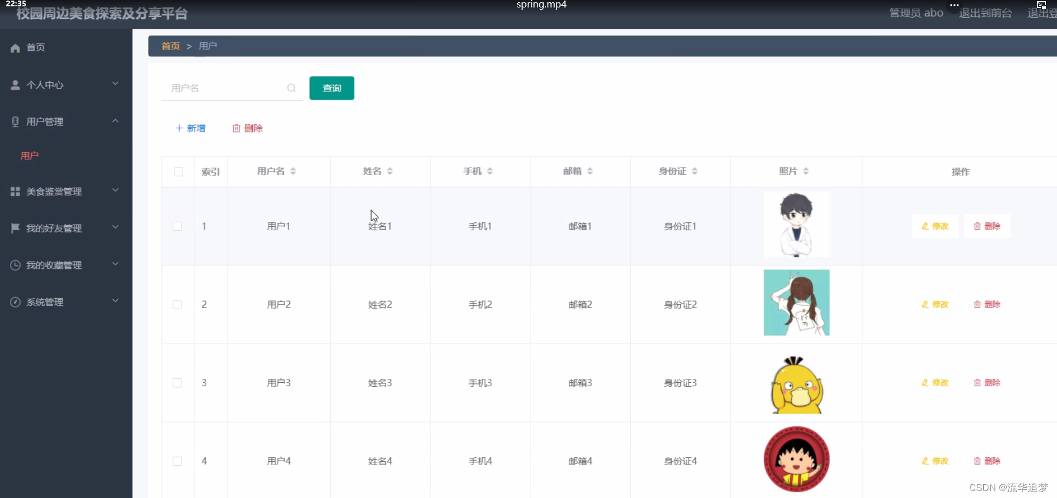Open the 我的好友管理 menu label

(x=54, y=229)
